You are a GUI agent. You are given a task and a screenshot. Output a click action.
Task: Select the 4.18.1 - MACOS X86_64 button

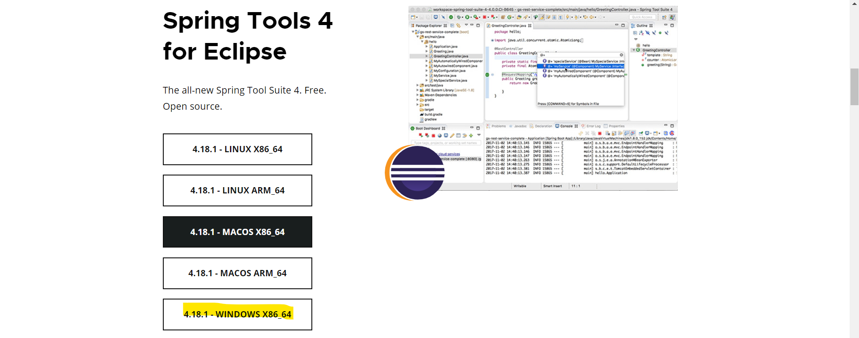(x=238, y=232)
